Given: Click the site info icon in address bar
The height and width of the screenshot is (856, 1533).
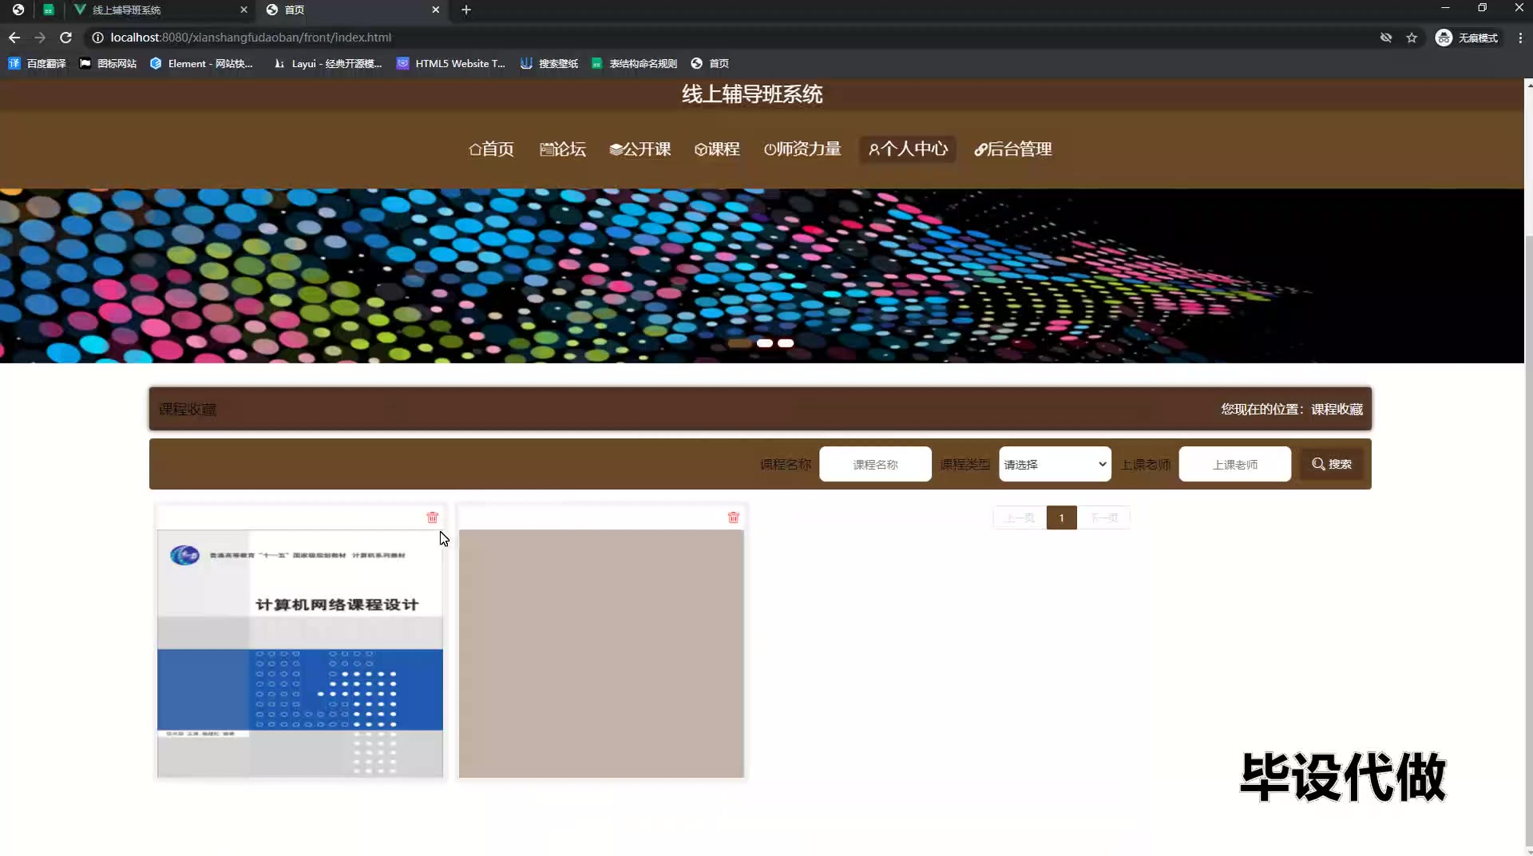Looking at the screenshot, I should click(x=97, y=38).
